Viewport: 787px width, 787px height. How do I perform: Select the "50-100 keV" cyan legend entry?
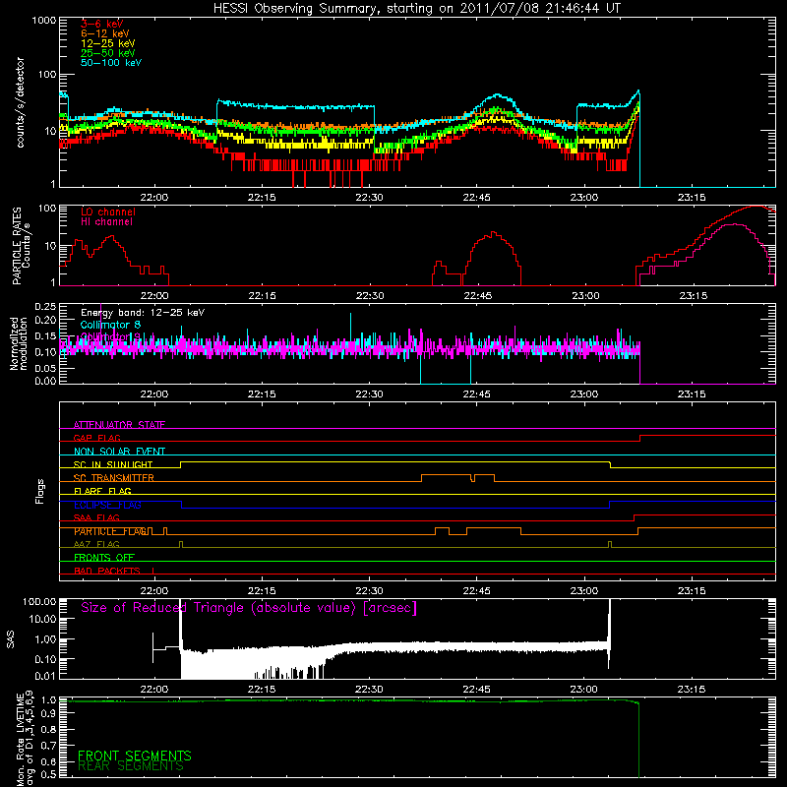[111, 62]
